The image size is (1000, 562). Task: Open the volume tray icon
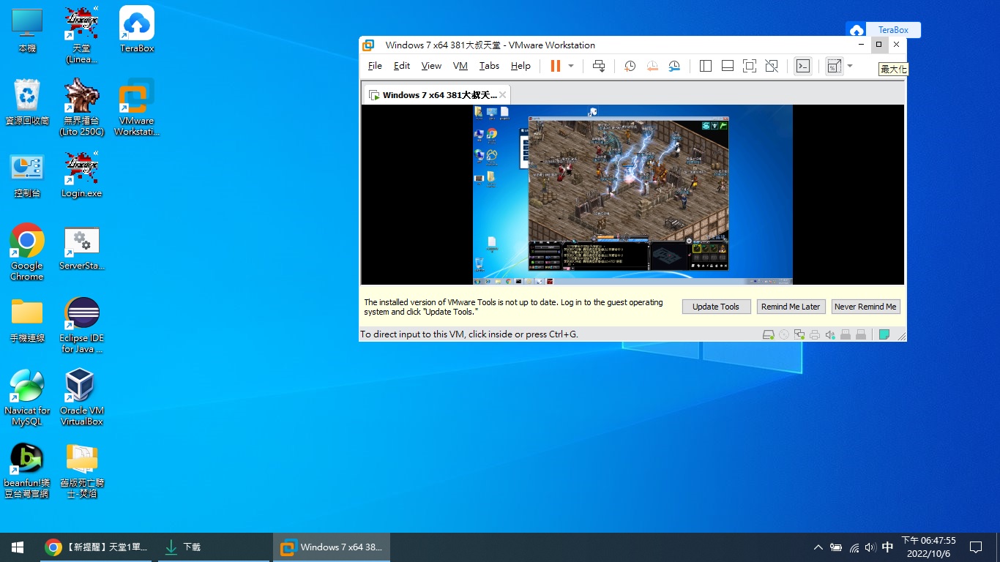point(870,547)
